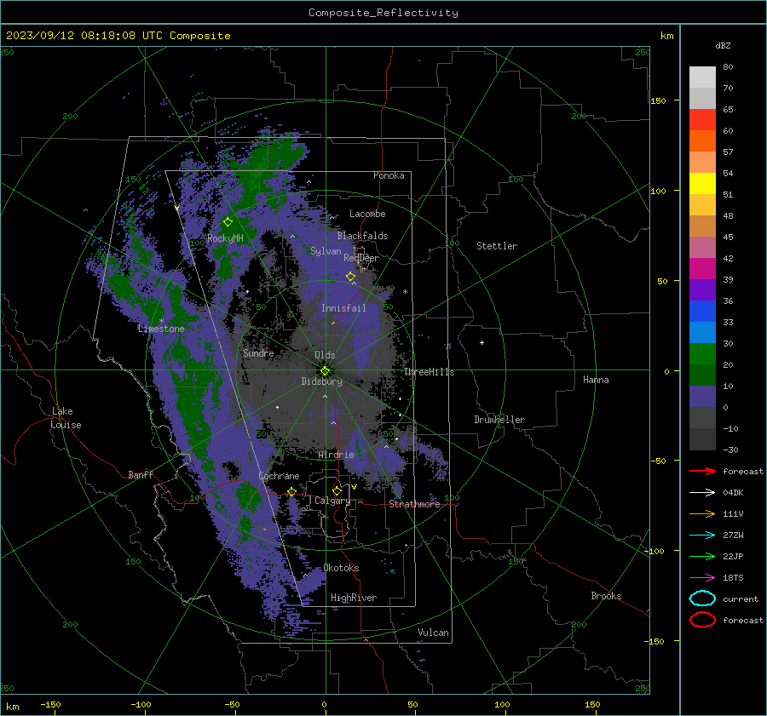Click the Lake Louise label
The height and width of the screenshot is (716, 767).
[66, 418]
